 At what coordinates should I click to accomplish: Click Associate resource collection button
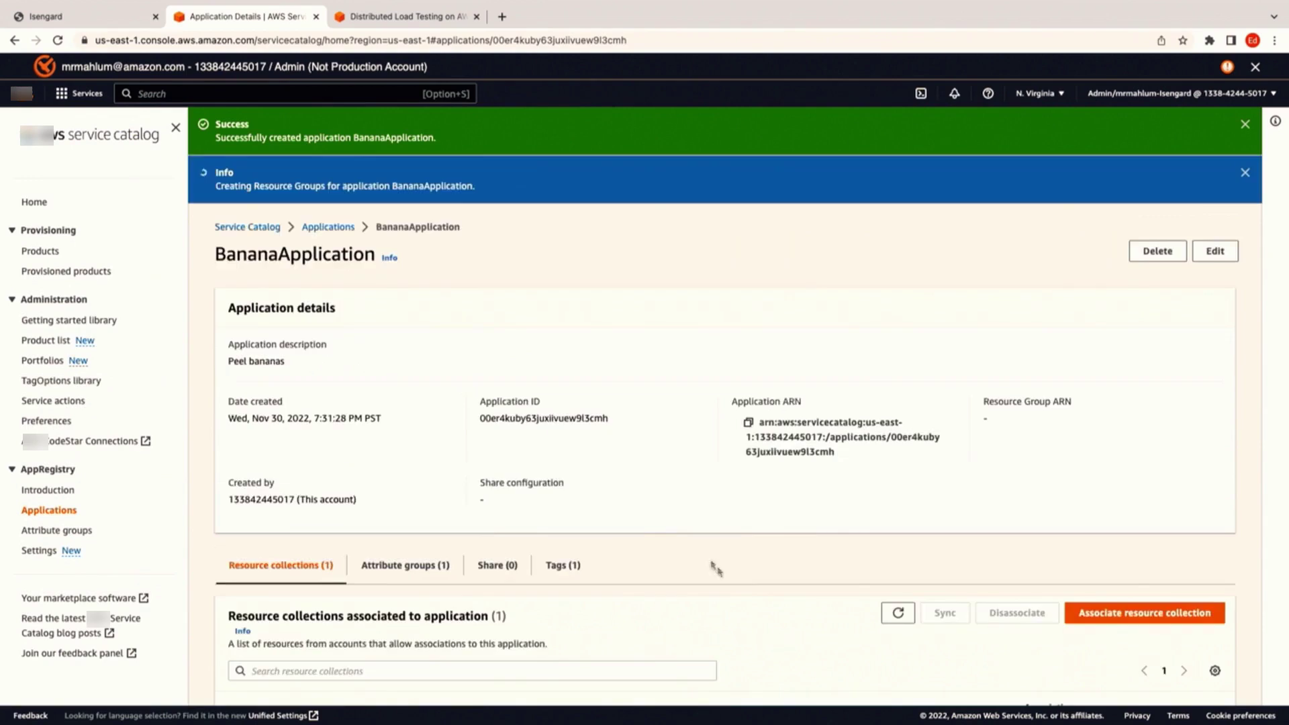[1144, 613]
